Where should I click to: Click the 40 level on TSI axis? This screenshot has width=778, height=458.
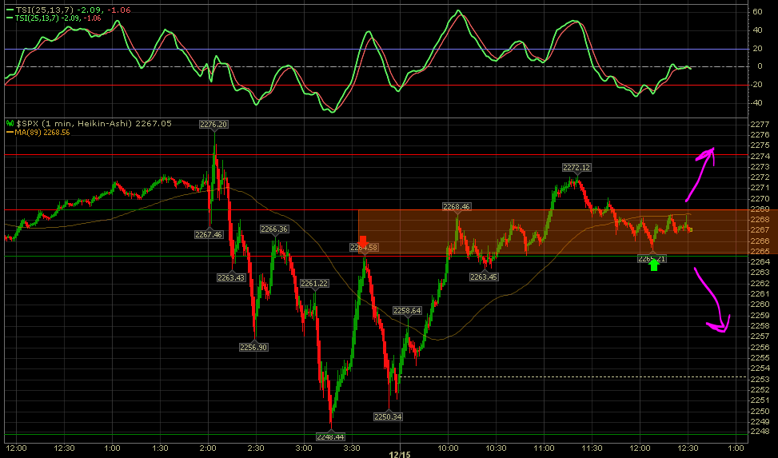tap(758, 30)
